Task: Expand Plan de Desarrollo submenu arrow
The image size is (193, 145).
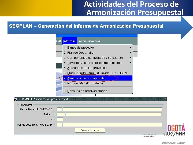Action: coord(131,53)
